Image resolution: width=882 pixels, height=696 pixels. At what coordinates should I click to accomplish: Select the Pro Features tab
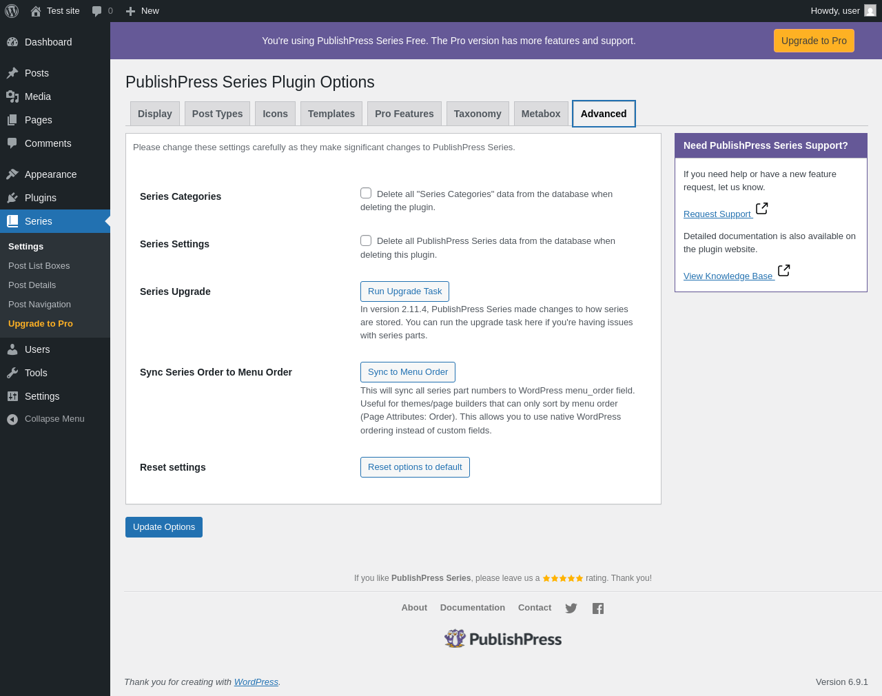click(x=404, y=114)
